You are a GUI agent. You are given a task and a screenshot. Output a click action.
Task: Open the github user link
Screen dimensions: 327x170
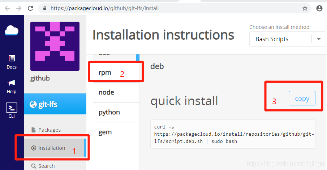point(40,78)
